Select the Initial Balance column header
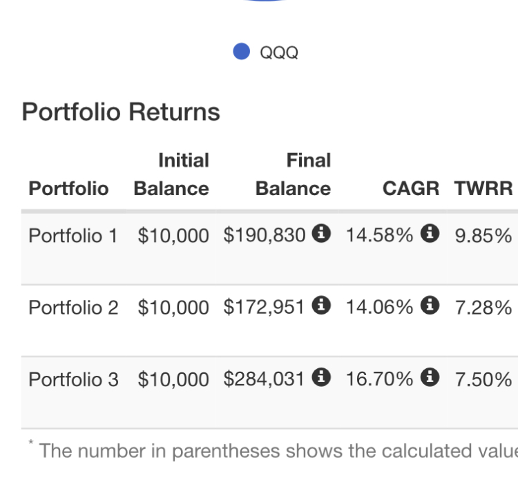518x491 pixels. coord(171,174)
